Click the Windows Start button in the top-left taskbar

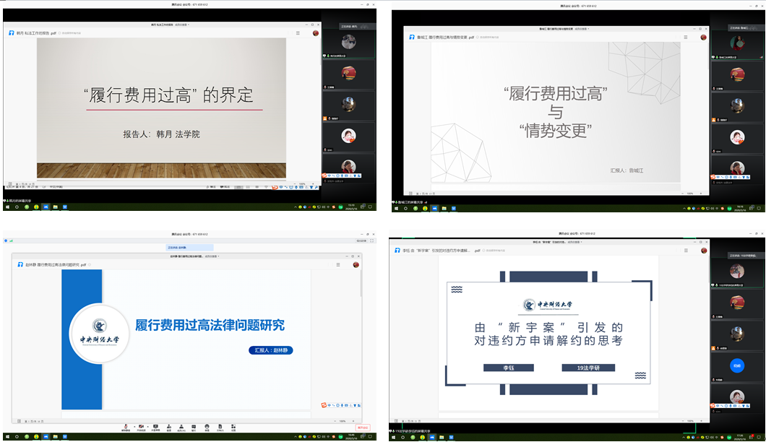pyautogui.click(x=7, y=207)
